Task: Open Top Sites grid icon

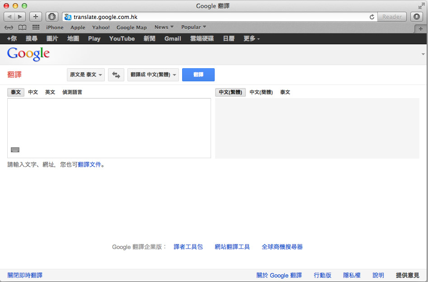Action: 36,27
